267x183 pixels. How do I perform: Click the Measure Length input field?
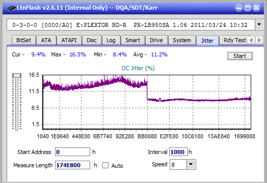click(72, 165)
